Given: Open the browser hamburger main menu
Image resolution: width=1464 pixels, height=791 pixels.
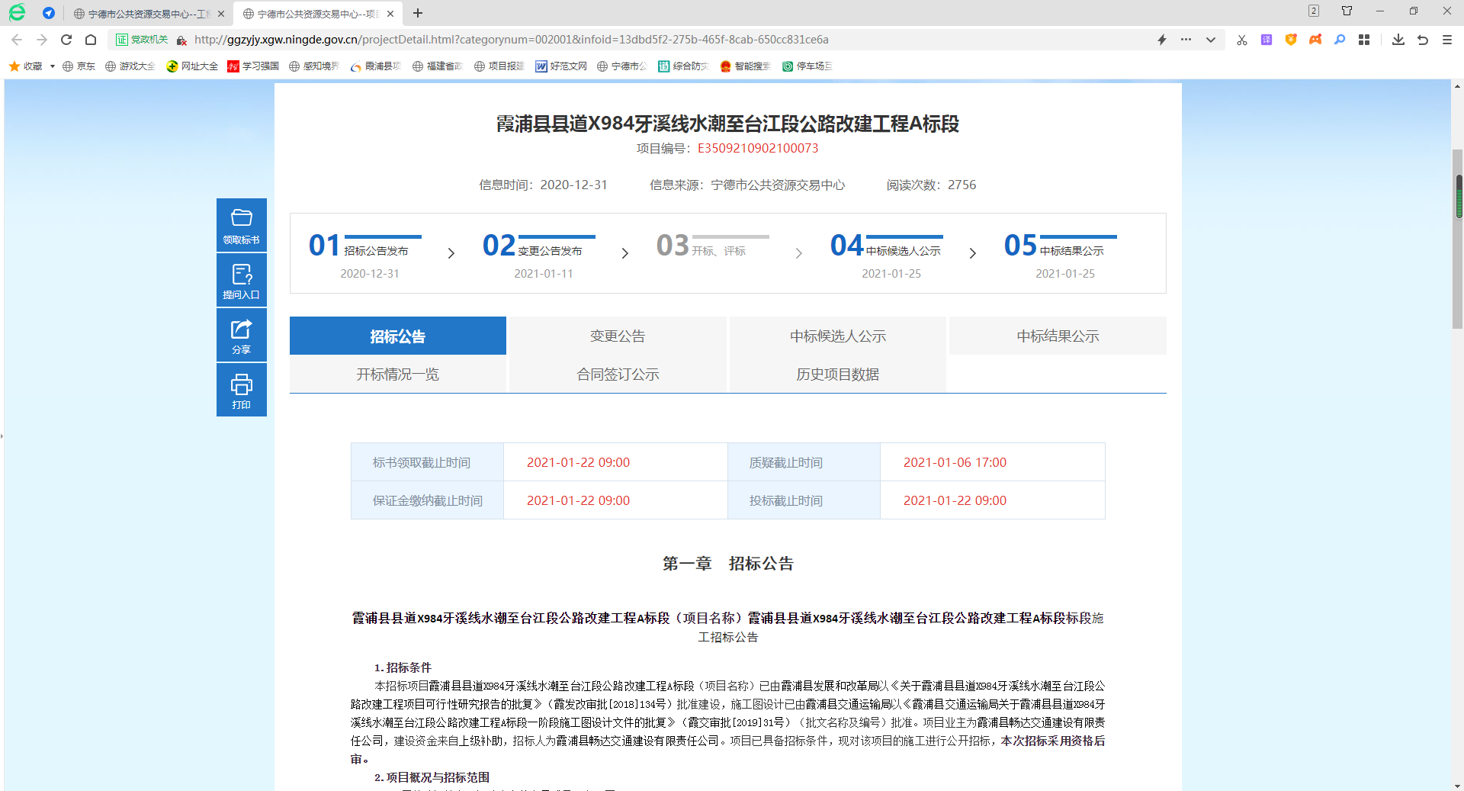Looking at the screenshot, I should tap(1446, 40).
